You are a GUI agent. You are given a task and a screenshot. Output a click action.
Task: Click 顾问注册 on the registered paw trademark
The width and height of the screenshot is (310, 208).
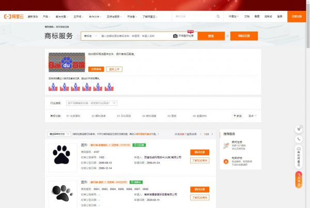(x=199, y=152)
